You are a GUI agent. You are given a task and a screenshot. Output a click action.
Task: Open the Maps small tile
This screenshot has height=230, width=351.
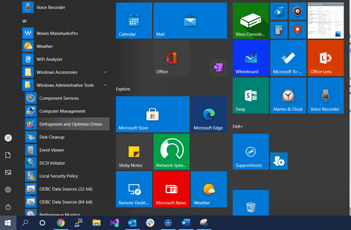click(298, 30)
